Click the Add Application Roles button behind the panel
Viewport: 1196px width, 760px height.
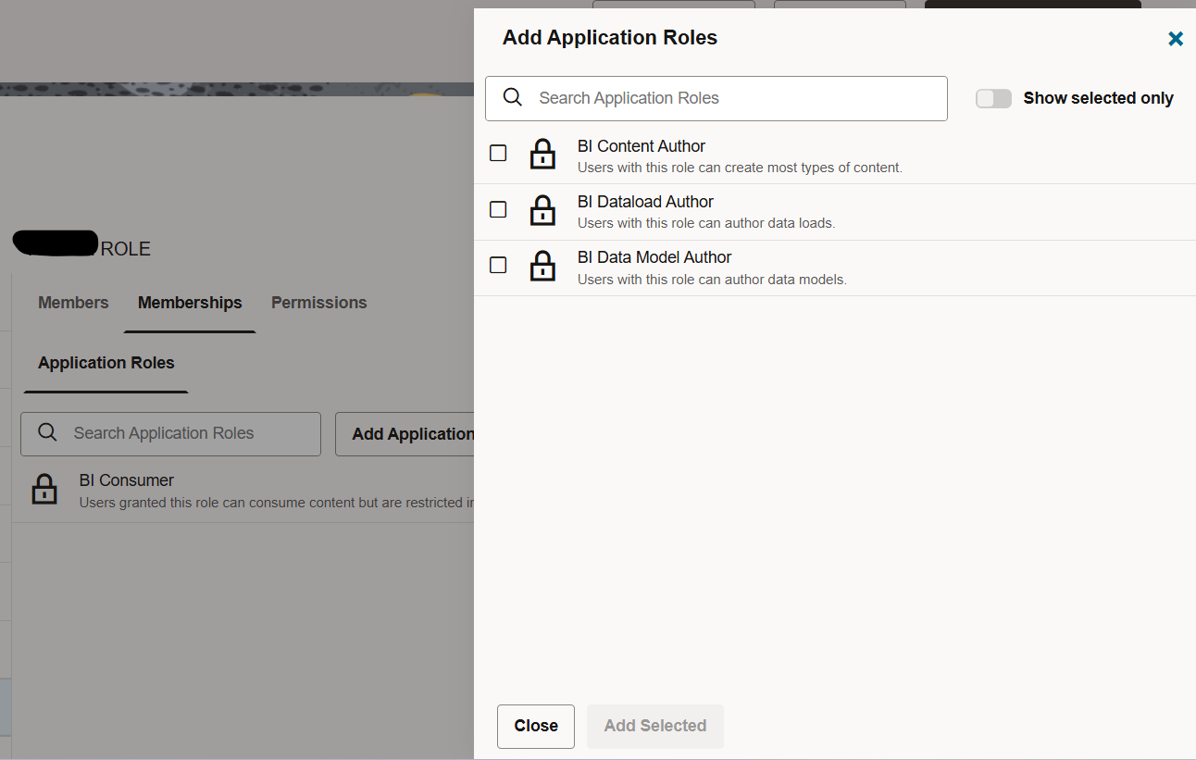tap(405, 434)
